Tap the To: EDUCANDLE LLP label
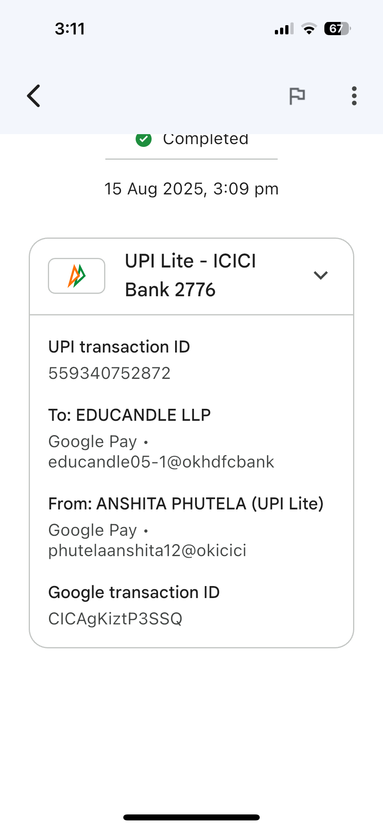383x830 pixels. click(129, 415)
